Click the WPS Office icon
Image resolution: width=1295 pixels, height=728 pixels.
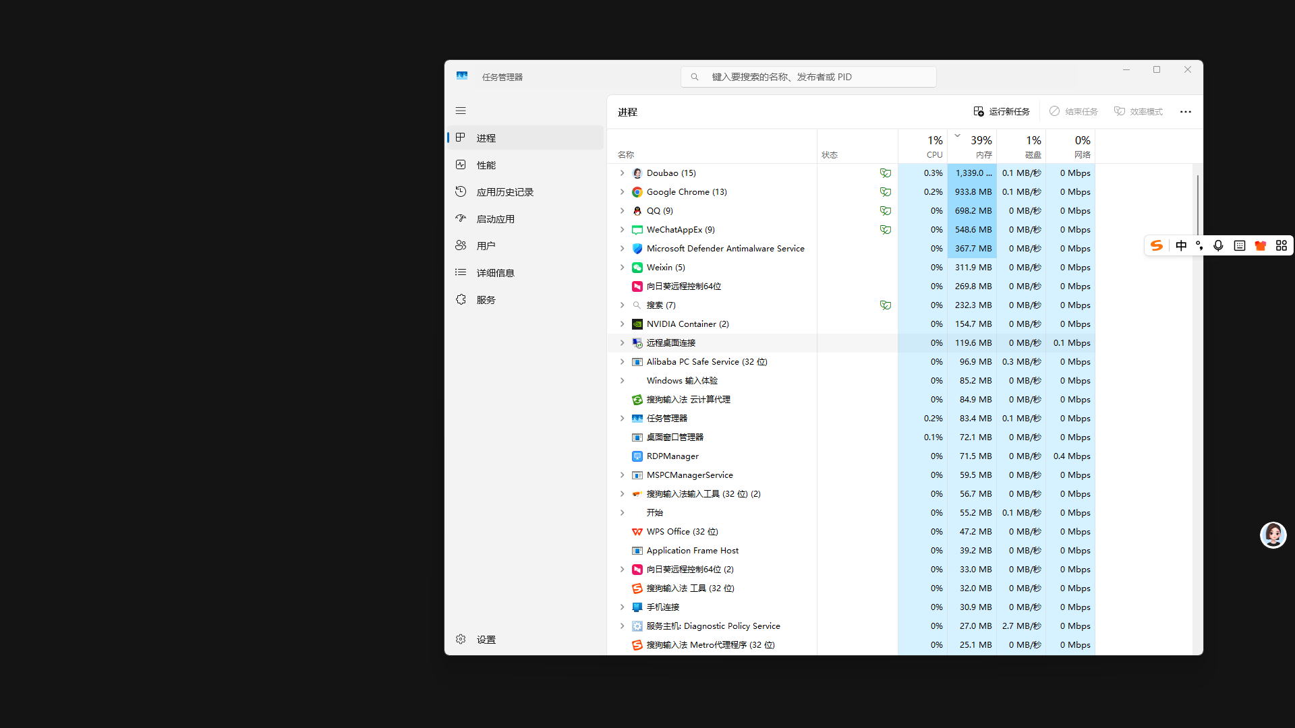(637, 532)
